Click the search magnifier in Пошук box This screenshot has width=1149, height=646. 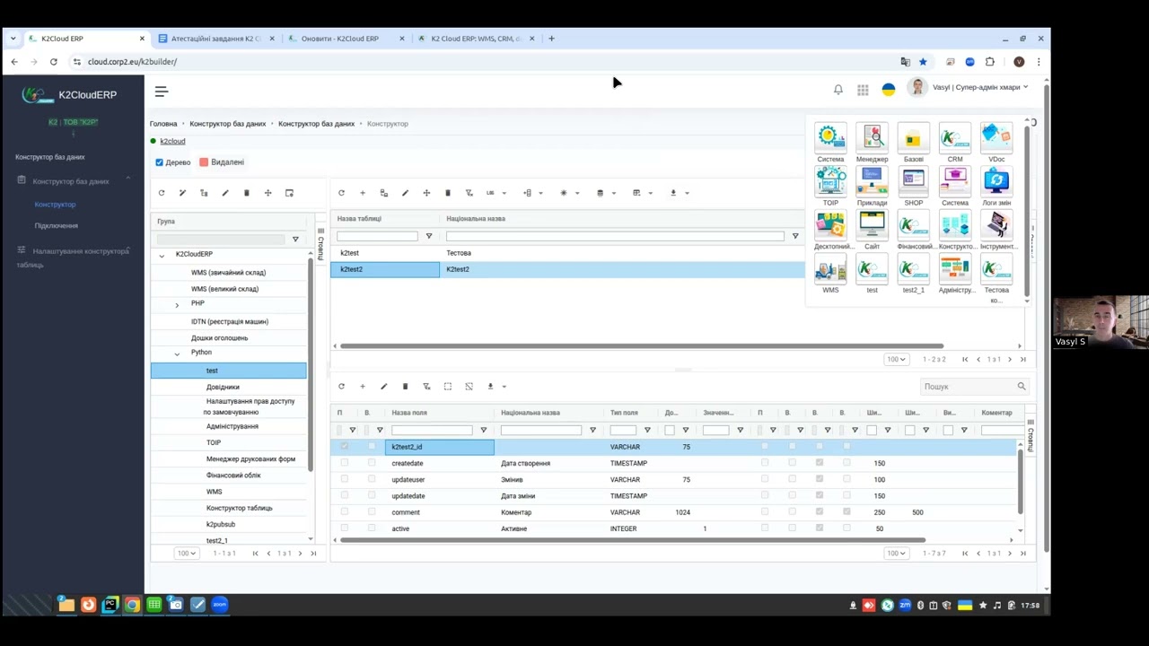1022,387
